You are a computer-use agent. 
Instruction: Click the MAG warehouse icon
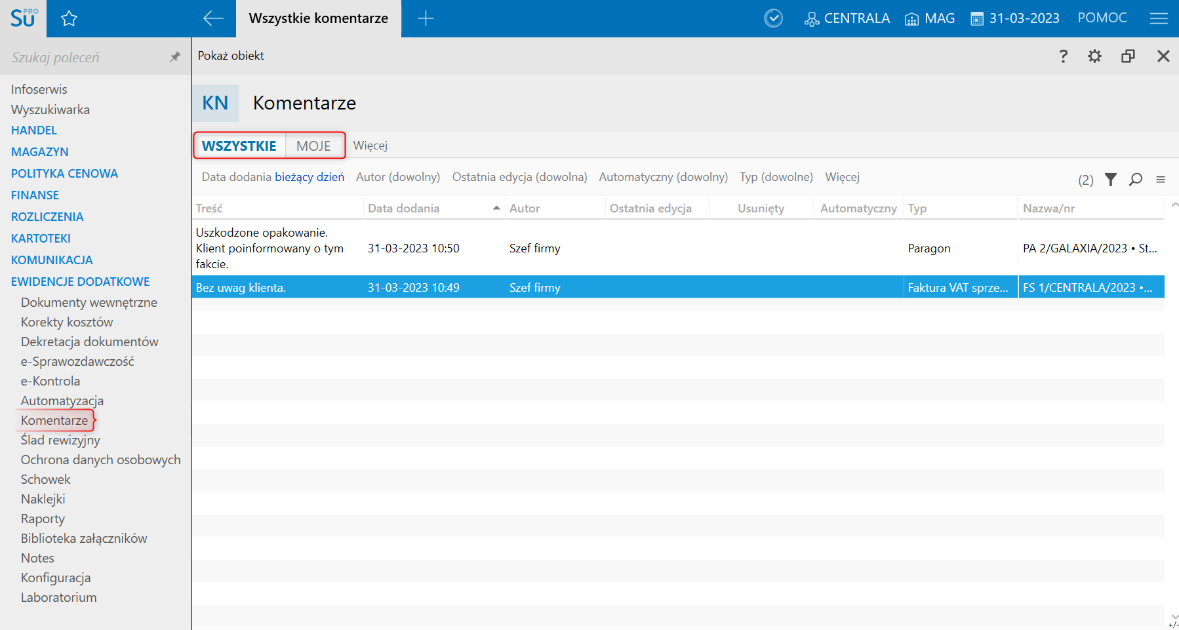(x=911, y=19)
